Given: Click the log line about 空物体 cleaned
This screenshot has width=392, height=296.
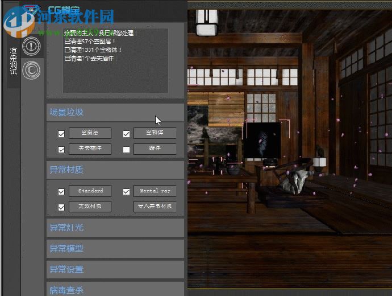Looking at the screenshot, I should coord(93,50).
